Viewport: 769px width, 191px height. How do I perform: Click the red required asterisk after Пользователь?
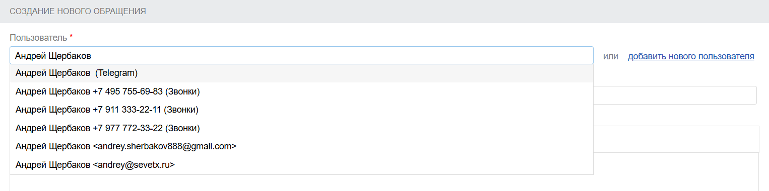(x=71, y=37)
